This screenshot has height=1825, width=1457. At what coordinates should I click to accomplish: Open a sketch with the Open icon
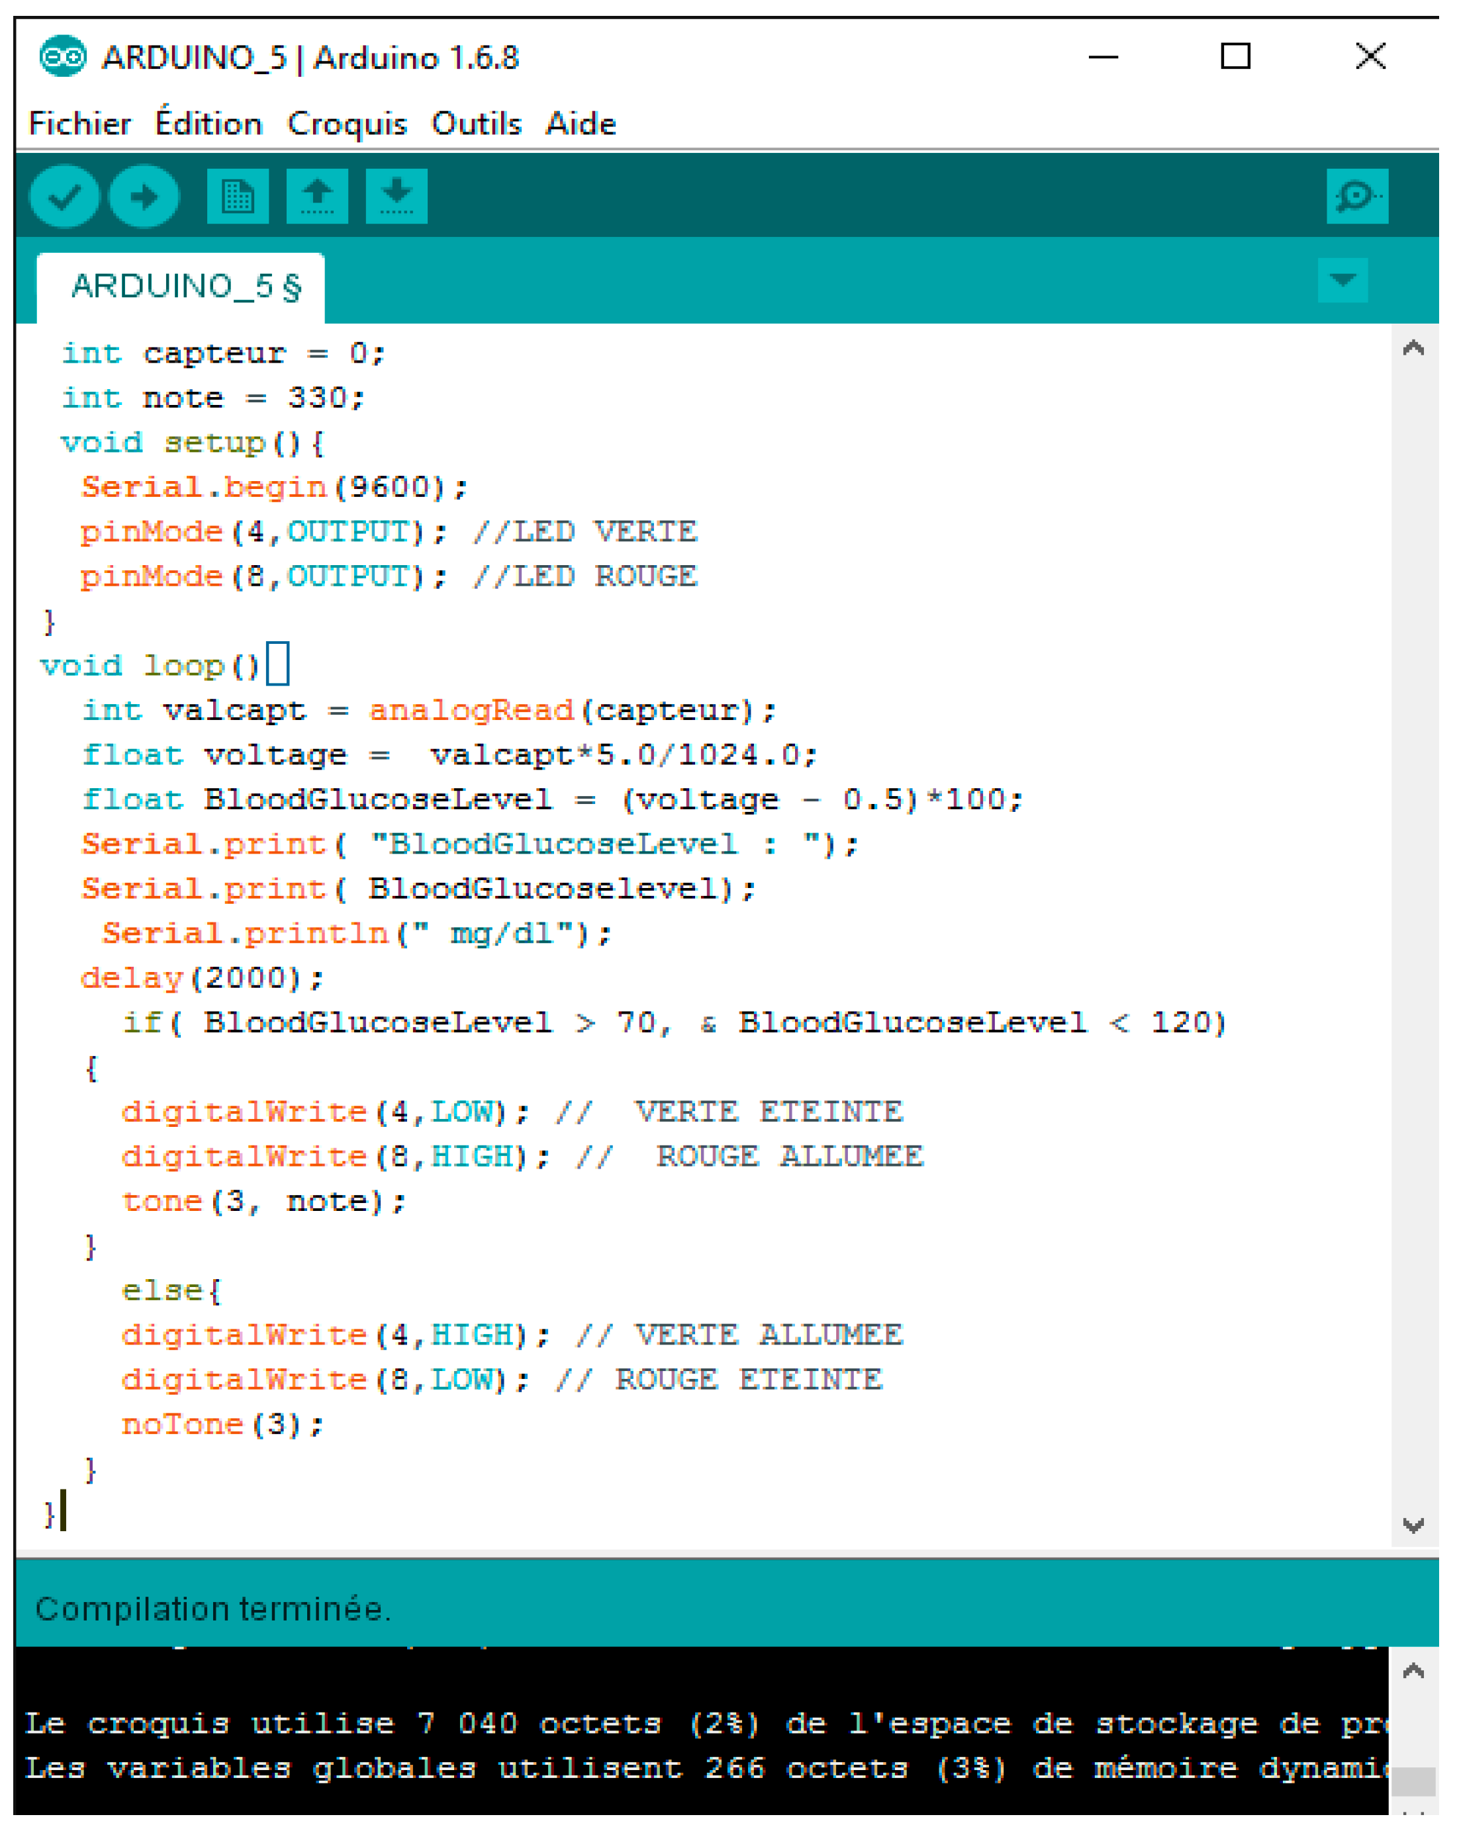(x=316, y=197)
